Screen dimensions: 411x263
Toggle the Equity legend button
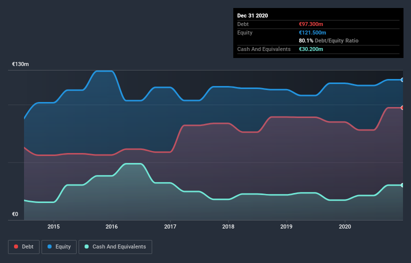click(59, 247)
